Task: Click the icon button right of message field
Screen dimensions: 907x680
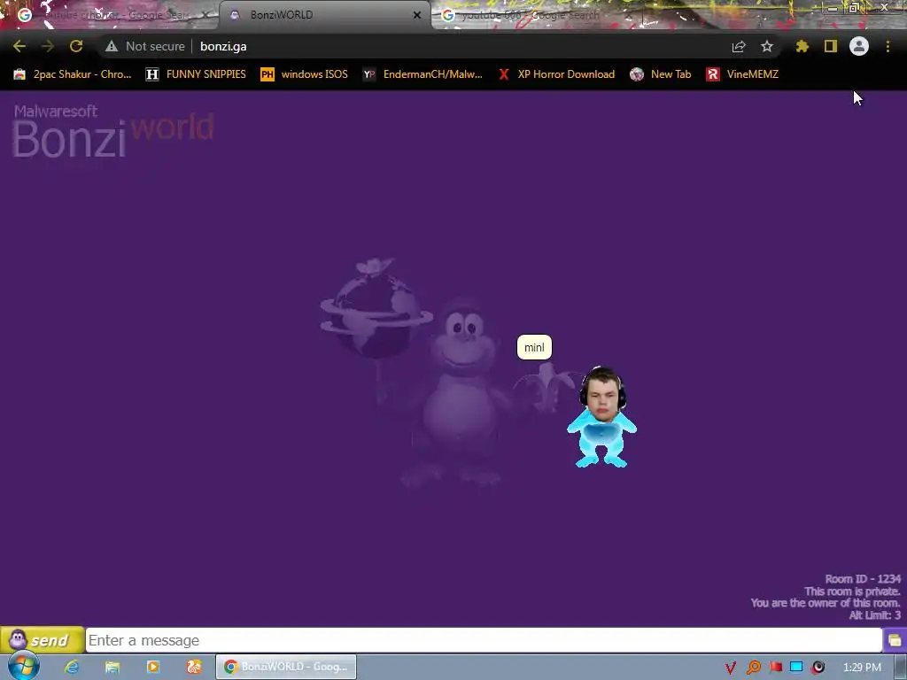Action: 895,640
